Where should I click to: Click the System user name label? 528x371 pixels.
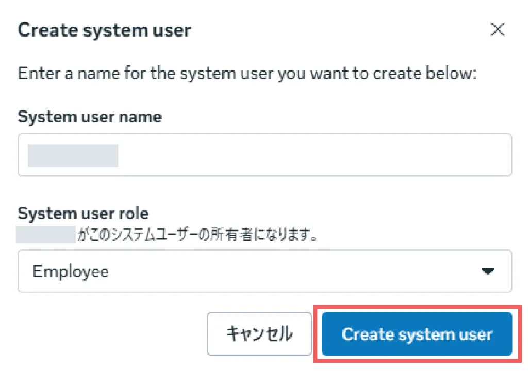(90, 117)
